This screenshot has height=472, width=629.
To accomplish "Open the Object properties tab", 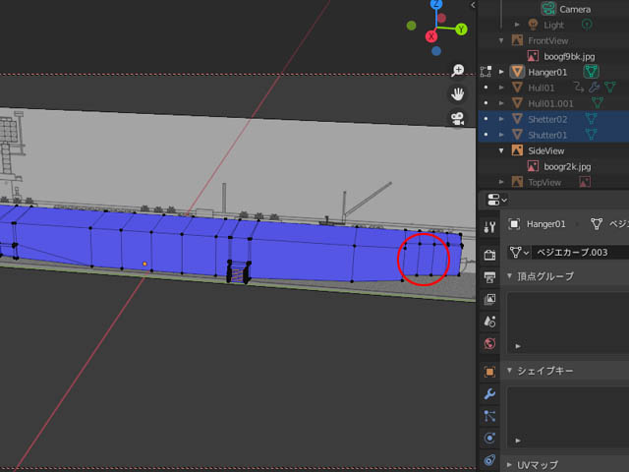I will [489, 372].
